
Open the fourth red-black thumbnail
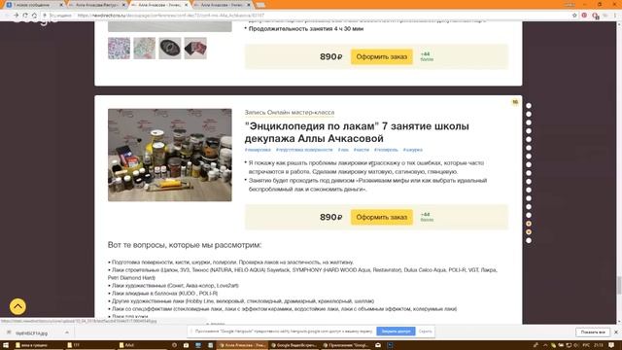(195, 49)
